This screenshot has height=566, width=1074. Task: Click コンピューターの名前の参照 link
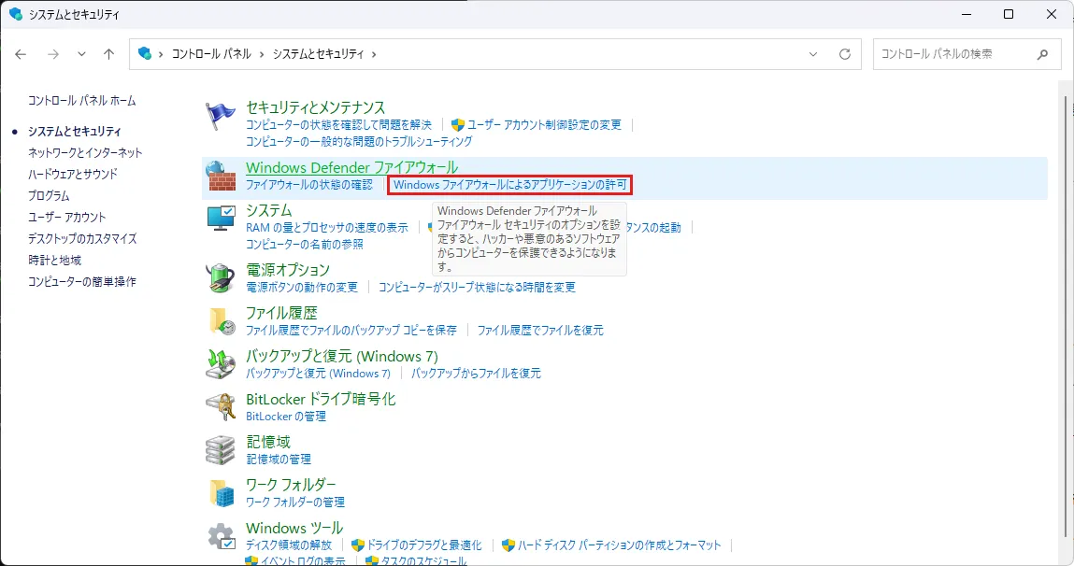[305, 245]
